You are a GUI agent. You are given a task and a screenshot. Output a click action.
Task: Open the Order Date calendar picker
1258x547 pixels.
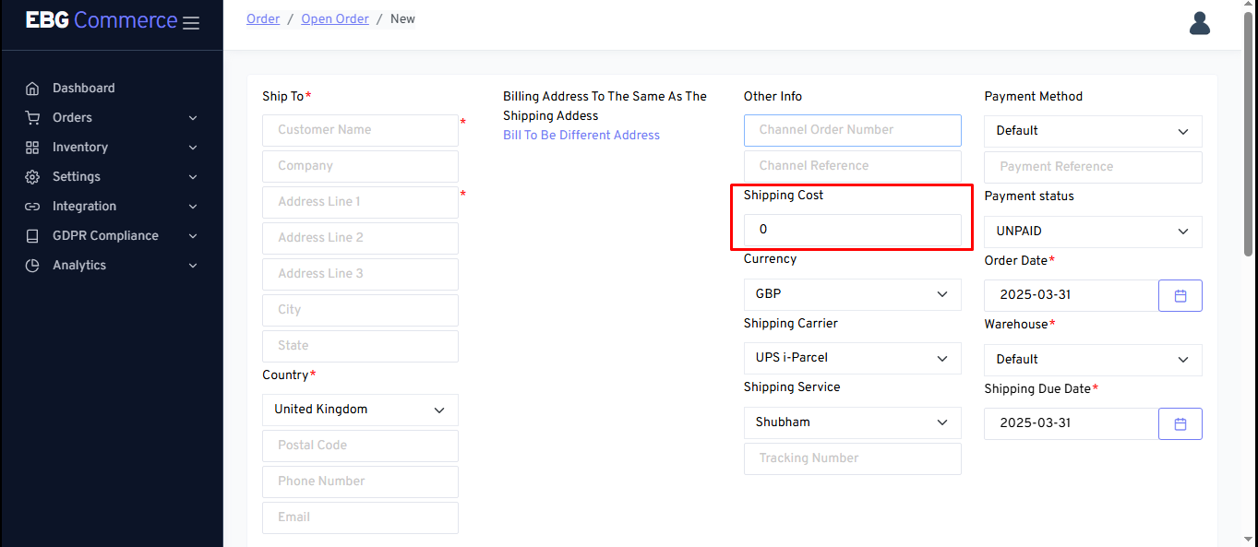click(1180, 295)
